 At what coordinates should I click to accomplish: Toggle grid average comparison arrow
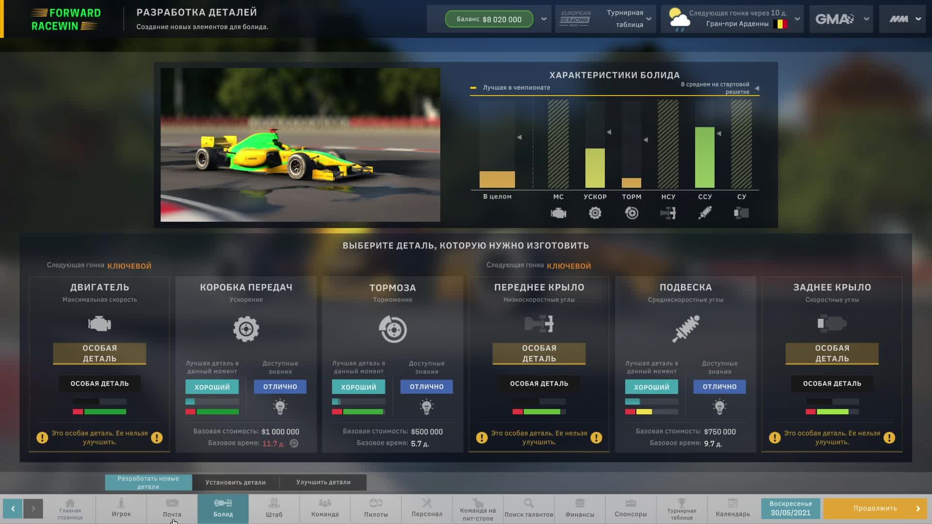click(x=757, y=88)
